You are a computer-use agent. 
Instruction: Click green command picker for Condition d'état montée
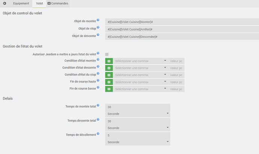pyautogui.click(x=109, y=61)
